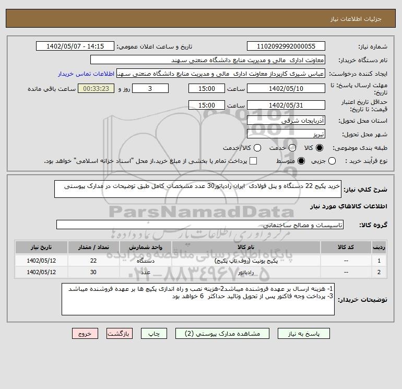Screen dimensions: 402x389
Task: Click the buyer organization name field
Action: [208, 60]
